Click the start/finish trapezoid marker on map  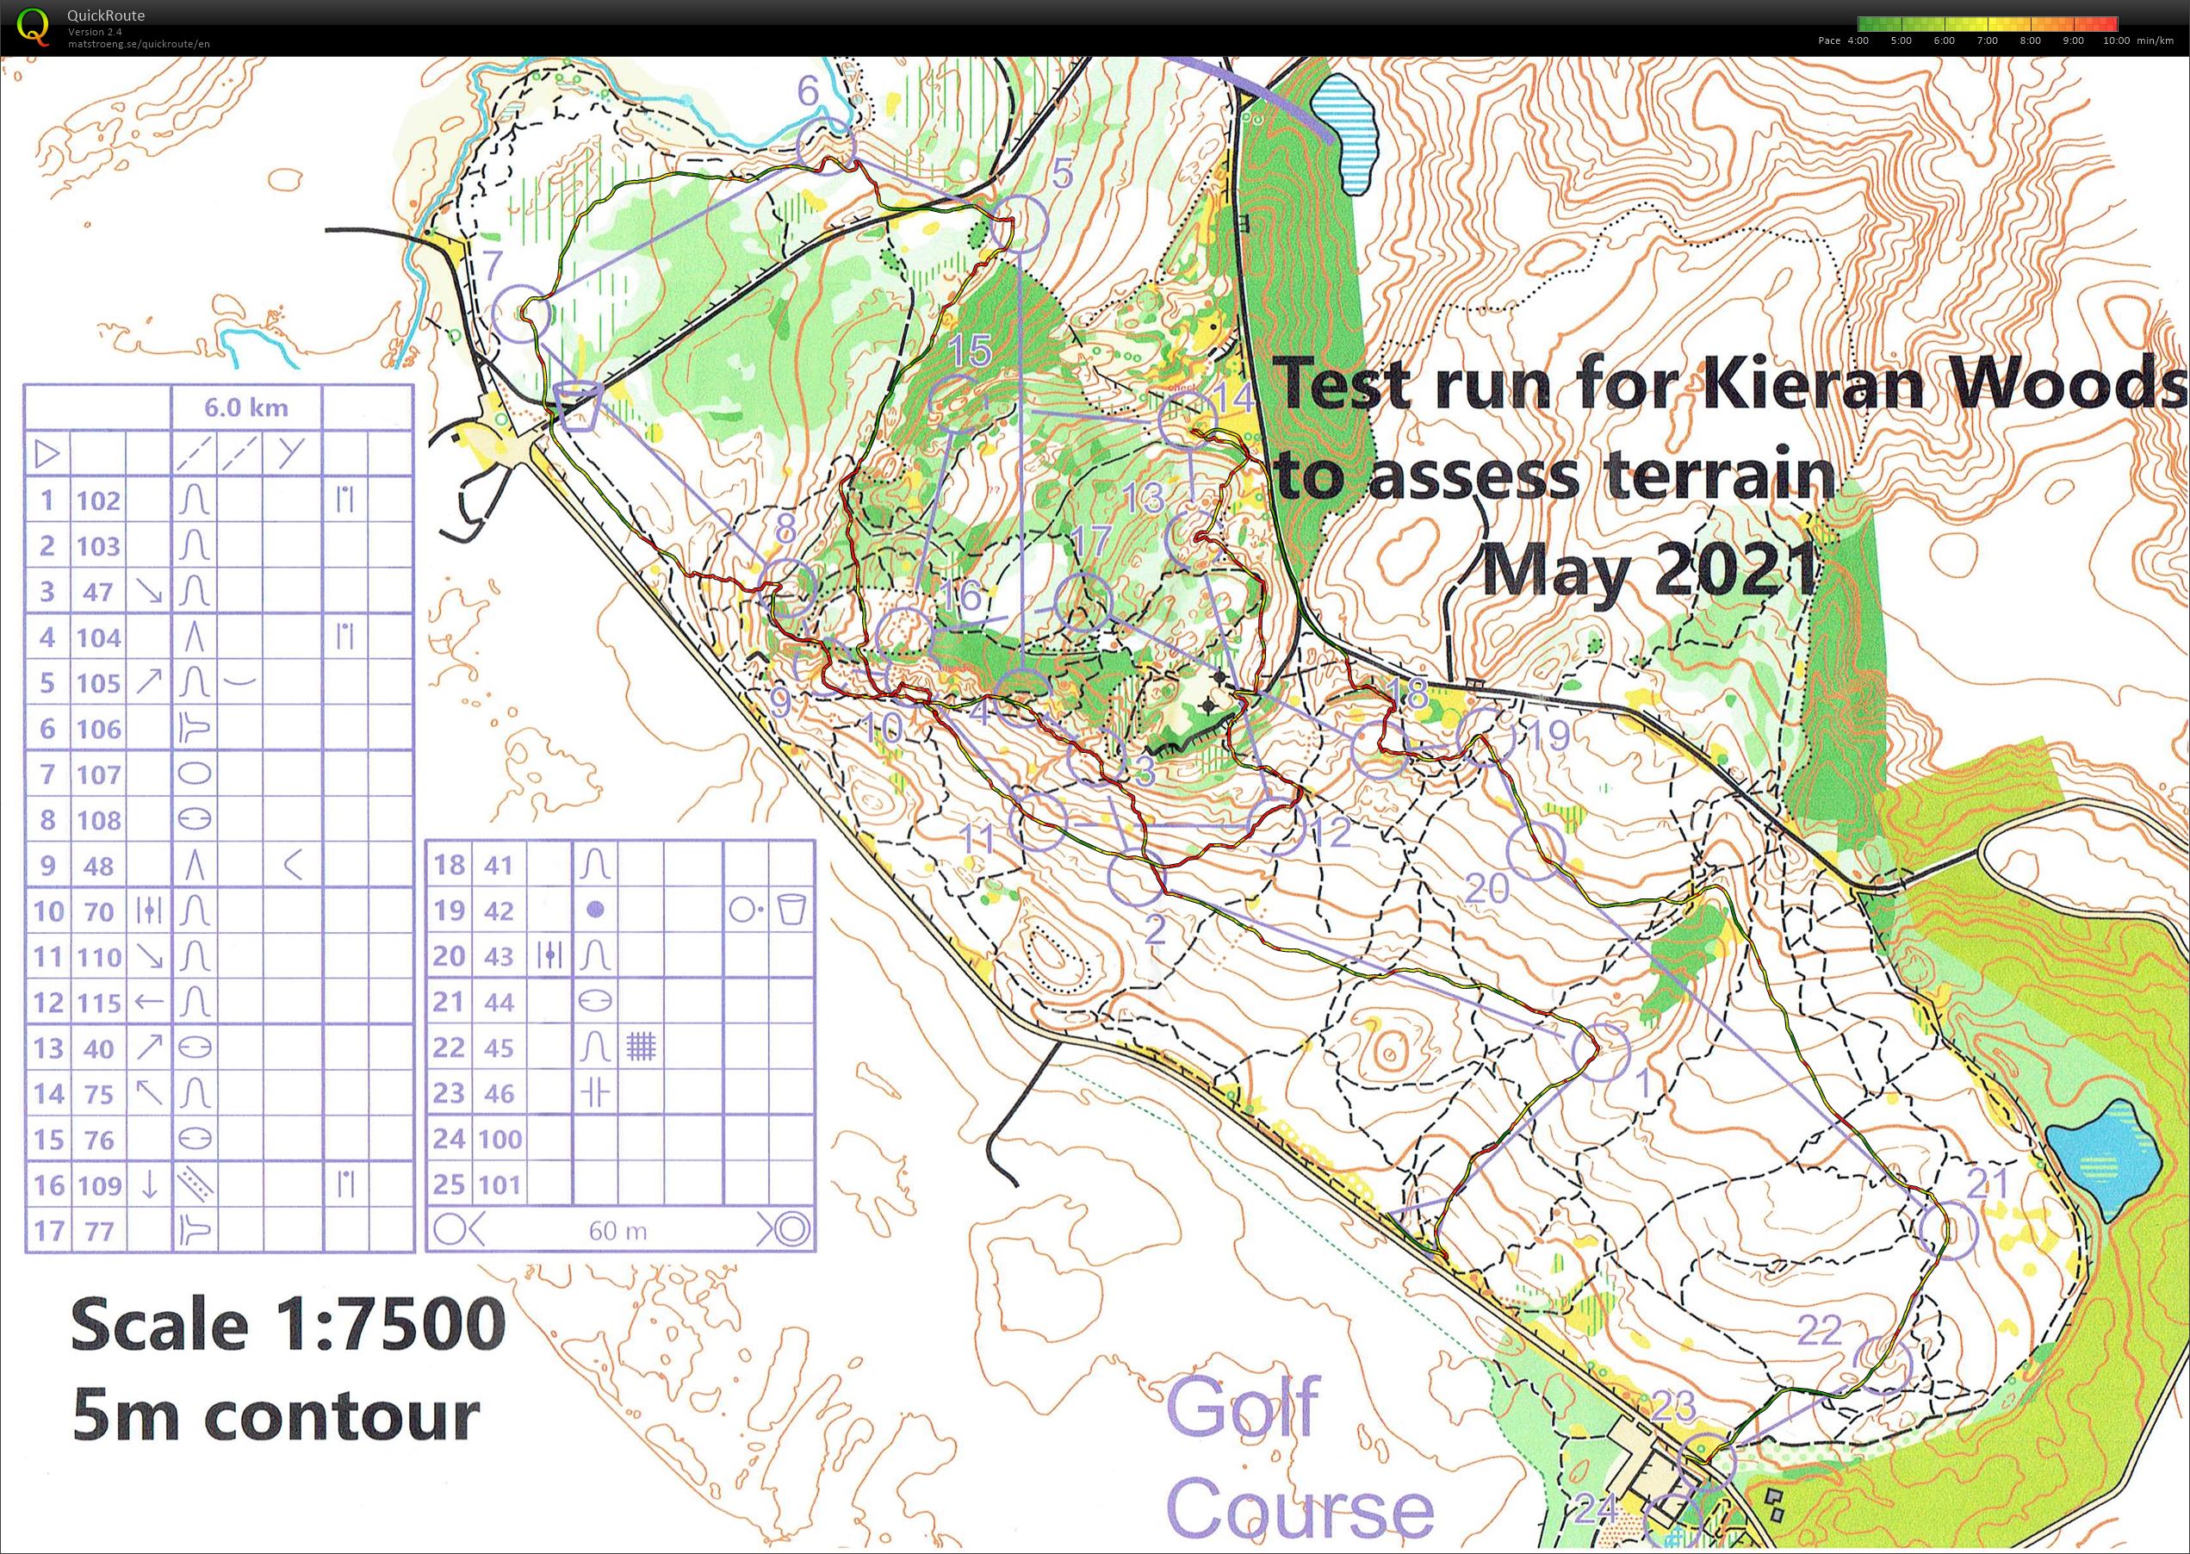point(578,407)
